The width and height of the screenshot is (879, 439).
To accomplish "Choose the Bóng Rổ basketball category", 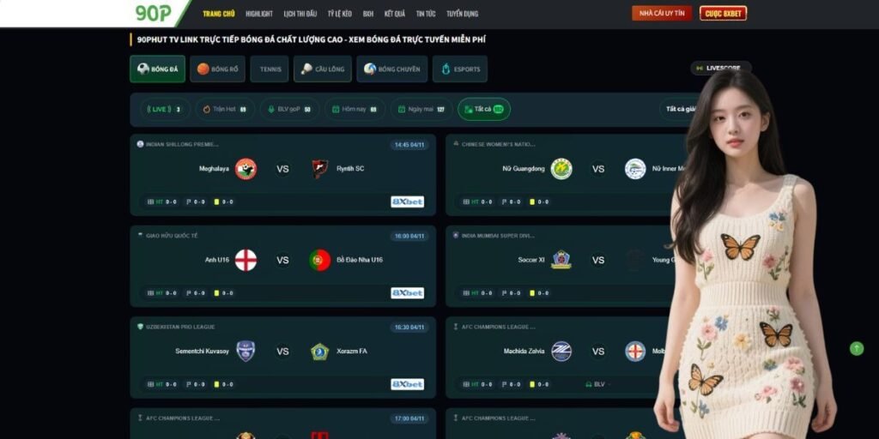I will (217, 69).
